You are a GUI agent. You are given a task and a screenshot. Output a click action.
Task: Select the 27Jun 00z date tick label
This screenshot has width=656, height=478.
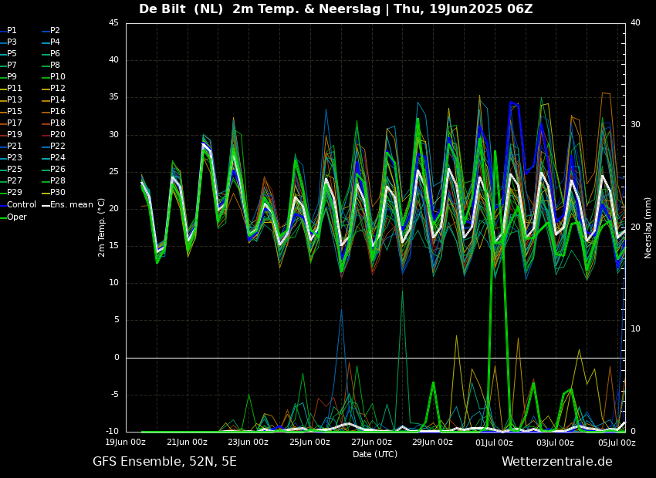point(371,443)
